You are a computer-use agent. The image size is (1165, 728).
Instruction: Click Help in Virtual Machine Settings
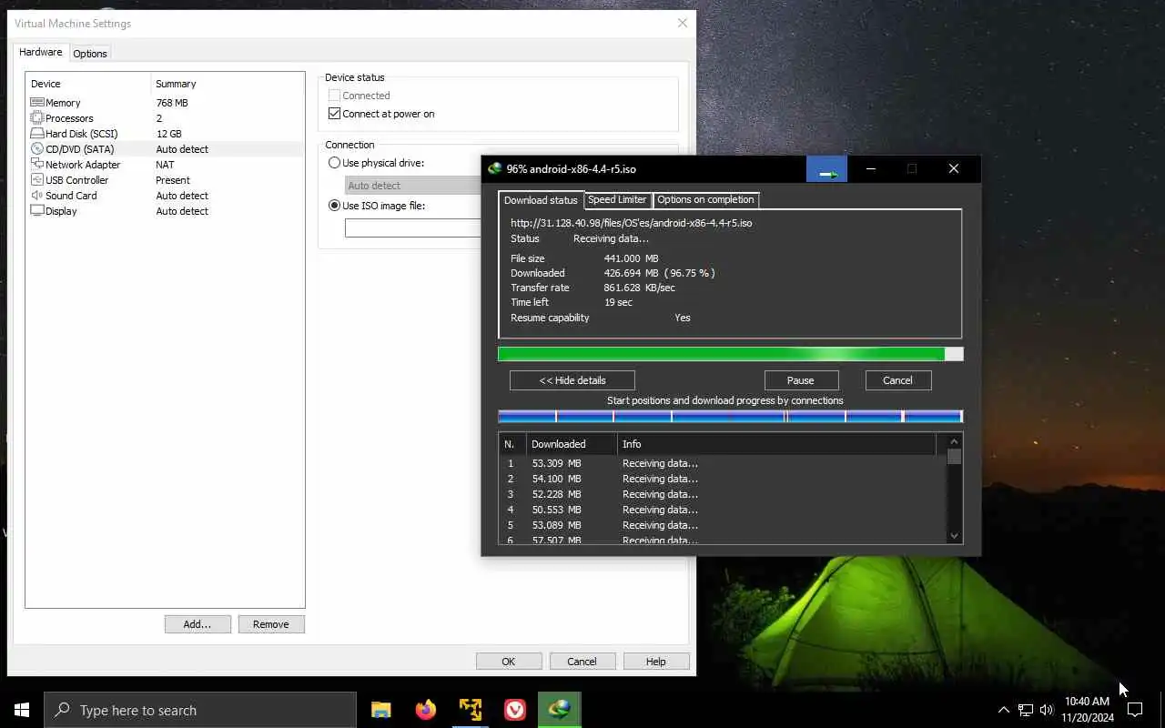click(656, 662)
